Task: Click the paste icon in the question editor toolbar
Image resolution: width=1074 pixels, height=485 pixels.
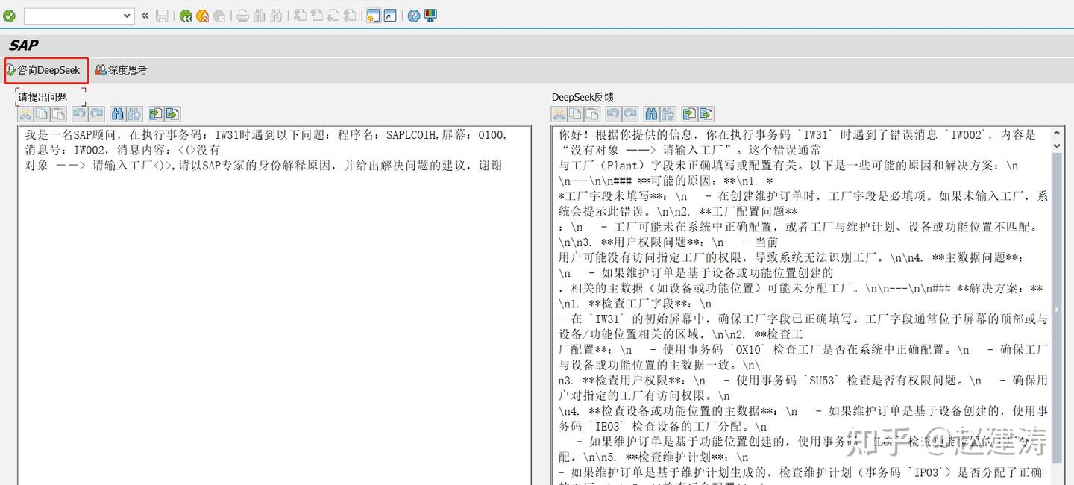Action: point(58,113)
